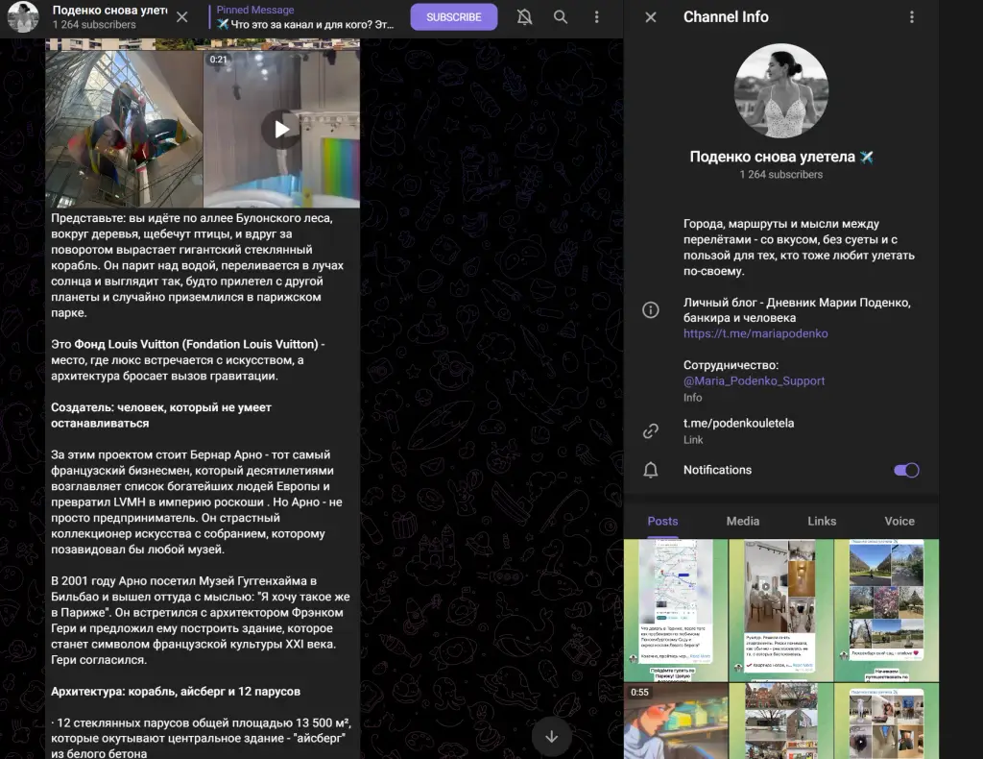Open the interior rooms post thumbnail
The width and height of the screenshot is (983, 759).
(x=780, y=610)
